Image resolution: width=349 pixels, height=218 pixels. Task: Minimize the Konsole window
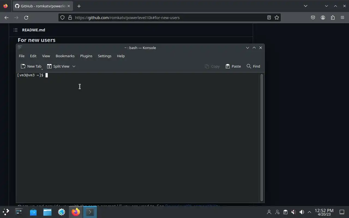click(x=248, y=48)
